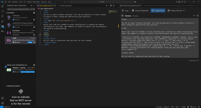Open the Selection menu
This screenshot has height=108, width=201.
[15, 2]
